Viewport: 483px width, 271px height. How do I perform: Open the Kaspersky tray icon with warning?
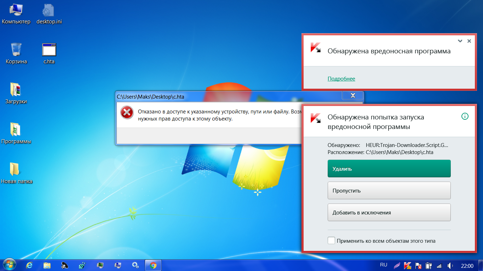(x=408, y=265)
